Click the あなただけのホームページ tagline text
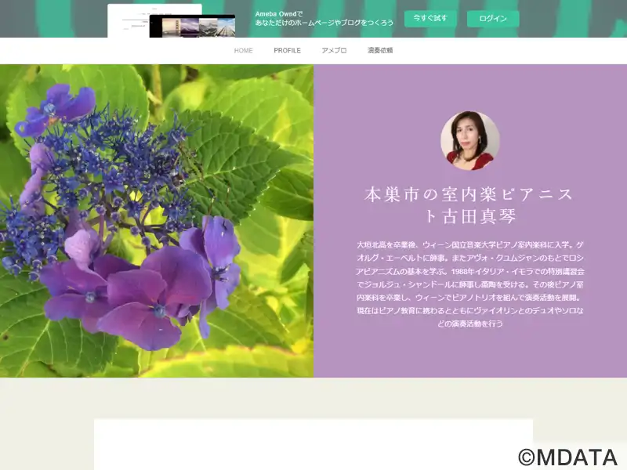The width and height of the screenshot is (627, 470). (x=324, y=23)
